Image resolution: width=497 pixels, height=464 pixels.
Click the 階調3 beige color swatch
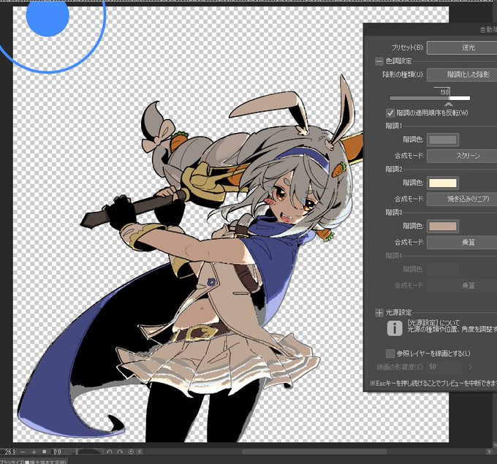point(443,226)
